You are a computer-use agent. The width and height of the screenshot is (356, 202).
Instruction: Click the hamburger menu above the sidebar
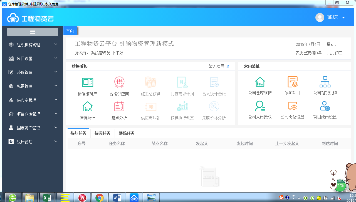pyautogui.click(x=33, y=32)
